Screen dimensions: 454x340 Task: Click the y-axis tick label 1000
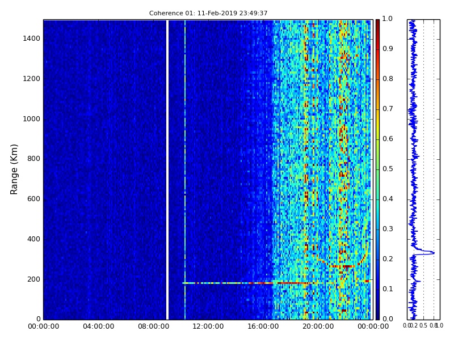click(32, 119)
